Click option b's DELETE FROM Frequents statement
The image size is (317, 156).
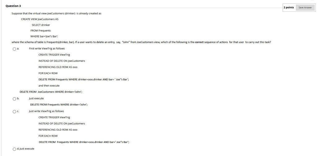[59, 105]
